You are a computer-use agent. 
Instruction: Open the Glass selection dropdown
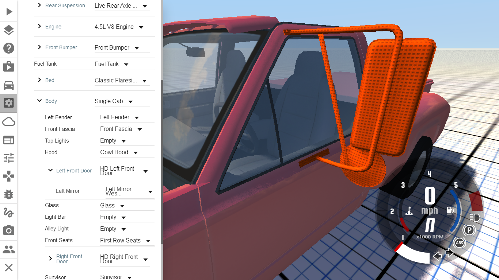click(127, 206)
